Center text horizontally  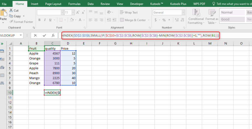(x=96, y=20)
